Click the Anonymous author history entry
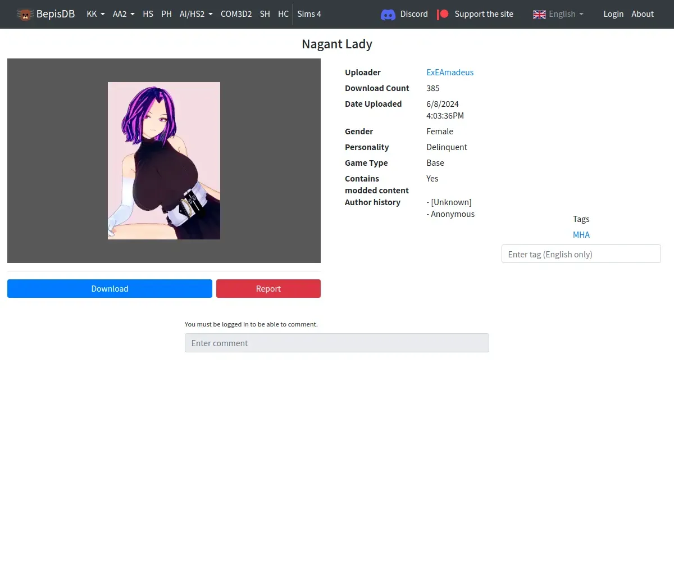Viewport: 674px width, 562px height. pyautogui.click(x=450, y=214)
